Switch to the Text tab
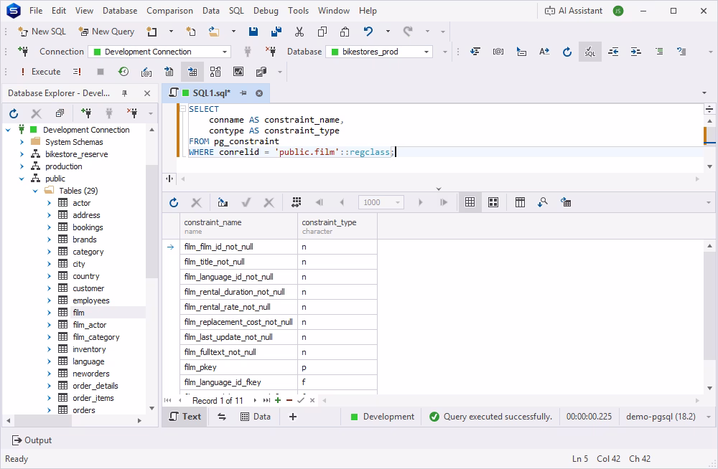This screenshot has width=718, height=469. point(185,417)
